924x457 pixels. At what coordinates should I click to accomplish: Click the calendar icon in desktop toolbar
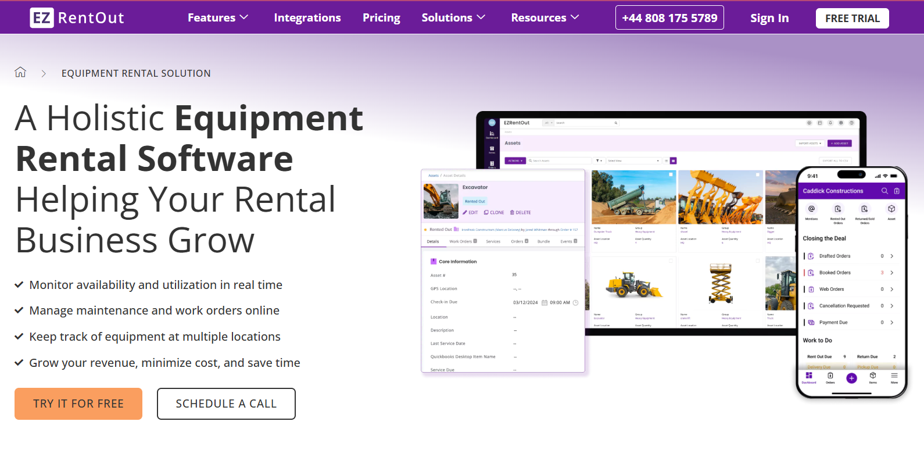[x=820, y=123]
